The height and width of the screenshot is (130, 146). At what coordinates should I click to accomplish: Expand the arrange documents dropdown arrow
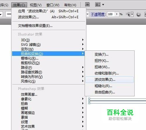click(x=103, y=5)
